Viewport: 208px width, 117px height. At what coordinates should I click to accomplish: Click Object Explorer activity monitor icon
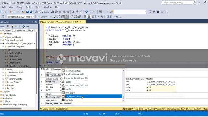click(27, 26)
